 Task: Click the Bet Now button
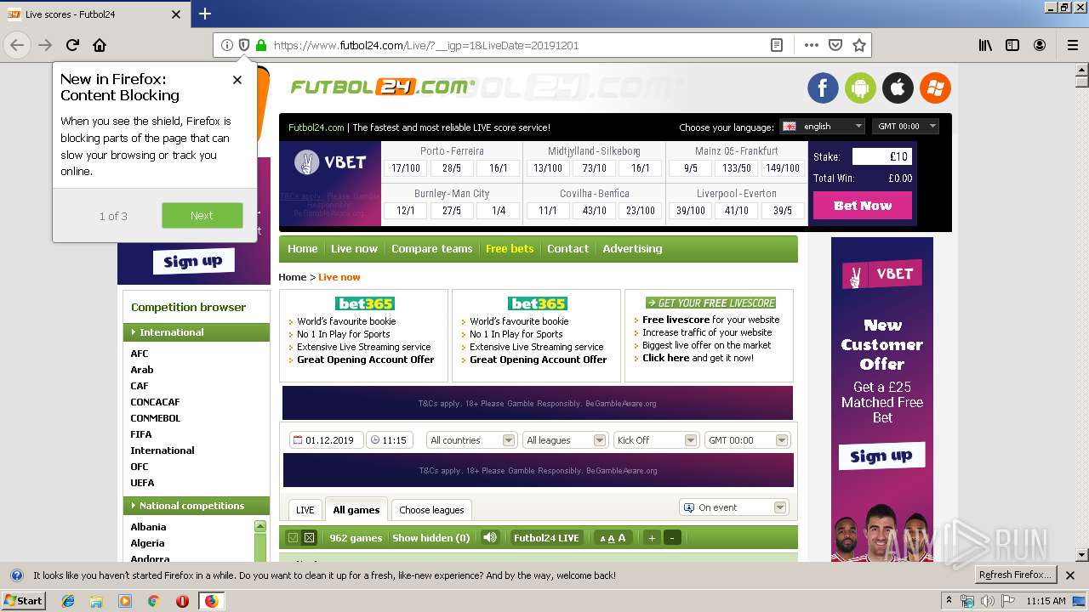pyautogui.click(x=863, y=206)
